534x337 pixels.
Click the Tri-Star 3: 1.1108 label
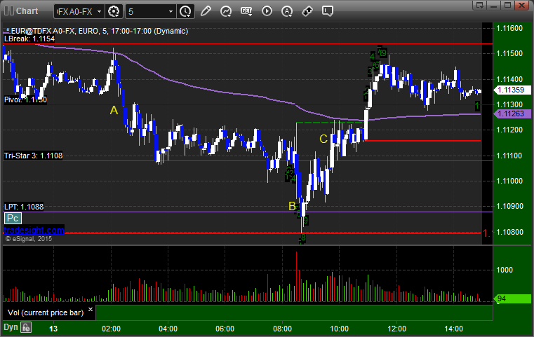point(33,156)
